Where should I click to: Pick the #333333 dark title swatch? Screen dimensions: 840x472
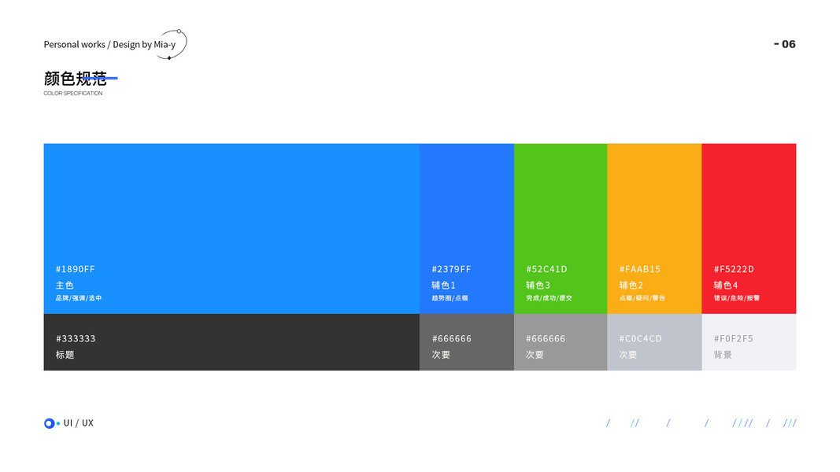(231, 342)
